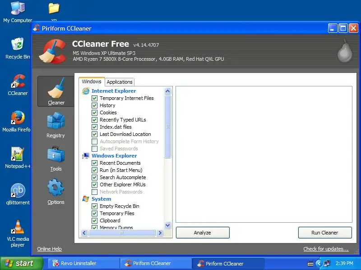Click the Analyze button
The width and height of the screenshot is (361, 270).
click(203, 233)
